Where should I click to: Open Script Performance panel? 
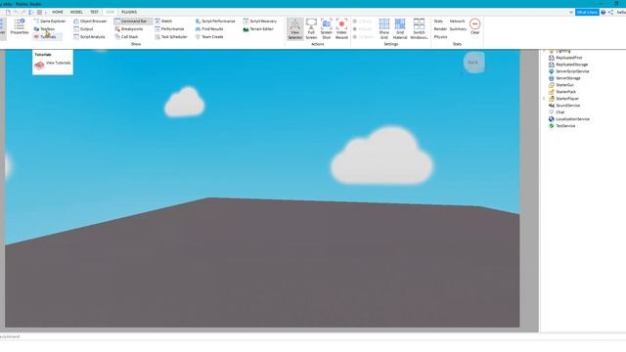(215, 22)
